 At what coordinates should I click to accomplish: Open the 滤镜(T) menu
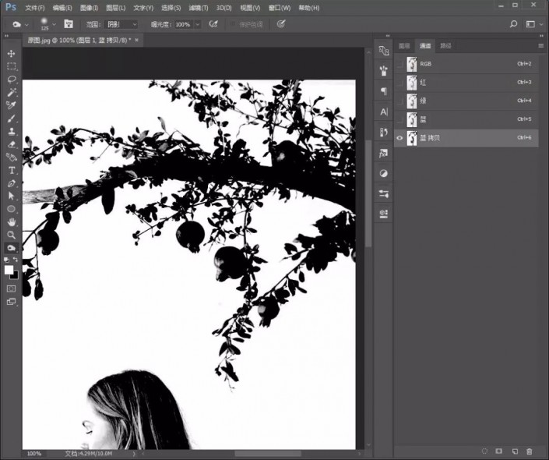coord(199,7)
